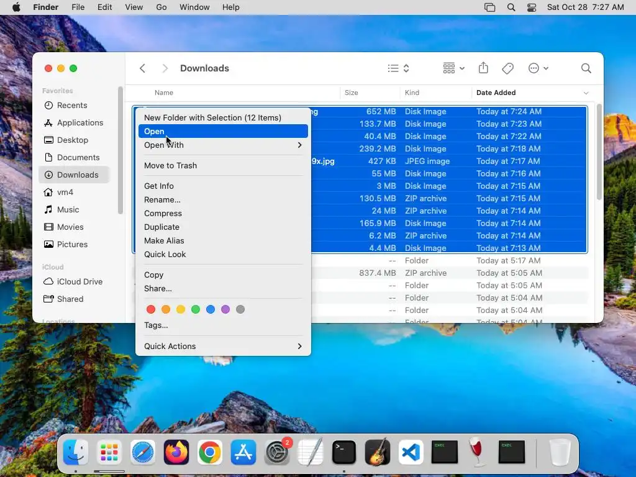Apply the yellow tag color
Image resolution: width=636 pixels, height=477 pixels.
click(x=181, y=309)
